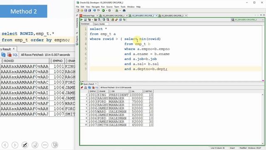This screenshot has width=266, height=150.
Task: Close the Welcome Page tab
Action: coord(97,15)
